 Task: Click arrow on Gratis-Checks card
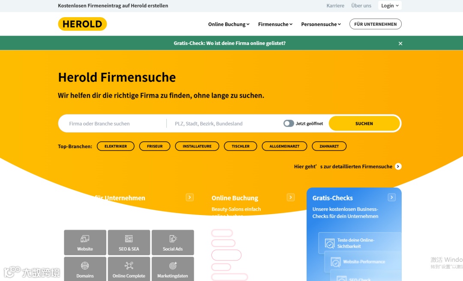point(391,197)
